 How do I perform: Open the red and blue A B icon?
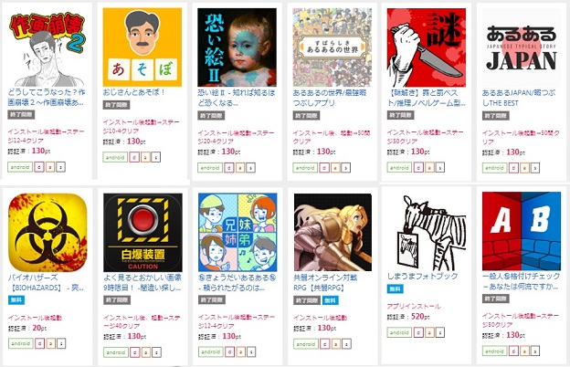pos(522,232)
